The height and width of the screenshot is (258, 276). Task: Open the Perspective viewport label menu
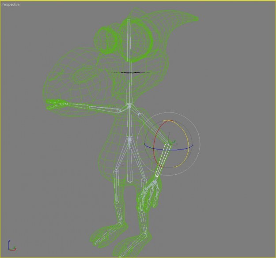coord(11,4)
